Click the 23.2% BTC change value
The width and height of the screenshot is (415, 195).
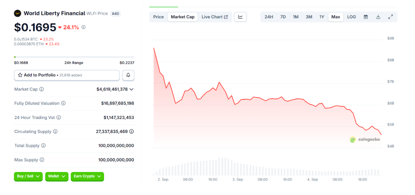(48, 39)
